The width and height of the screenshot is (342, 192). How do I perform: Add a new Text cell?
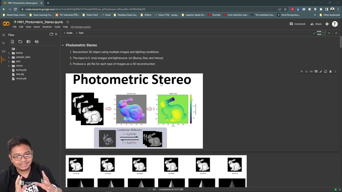point(79,33)
